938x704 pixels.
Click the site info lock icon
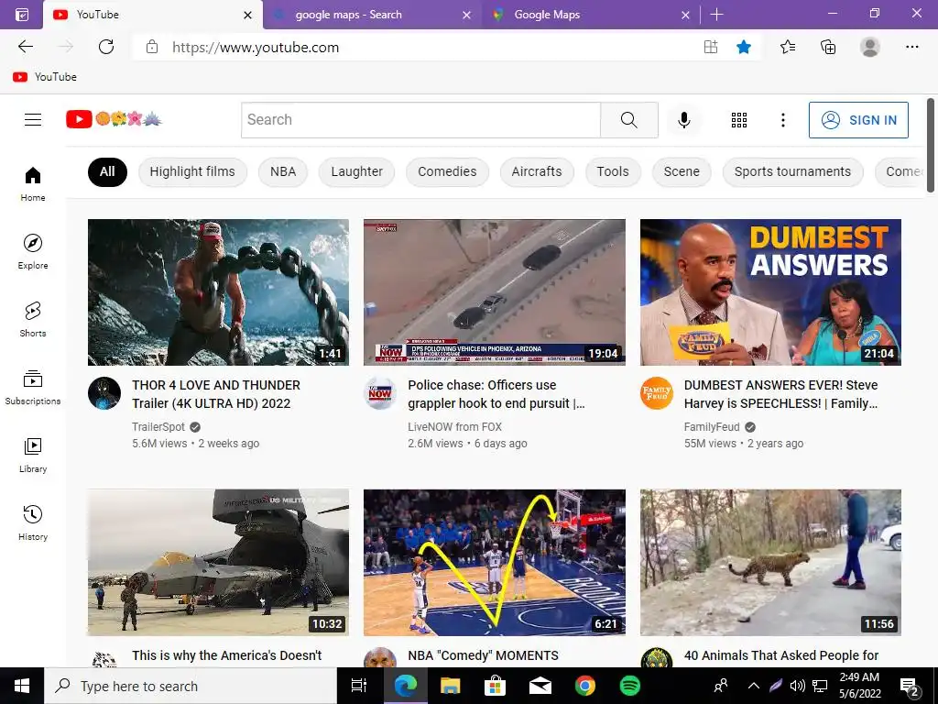(152, 47)
